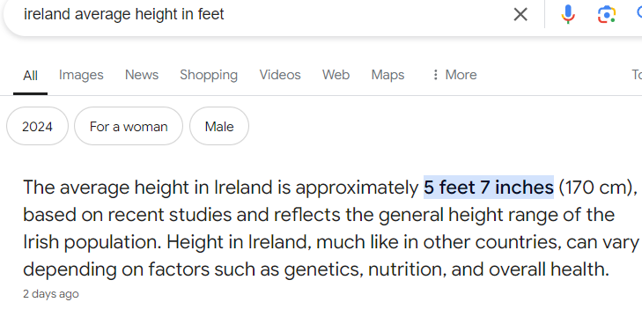Viewport: 642px width, 317px height.
Task: Refine search with For a woman chip
Action: coord(129,126)
